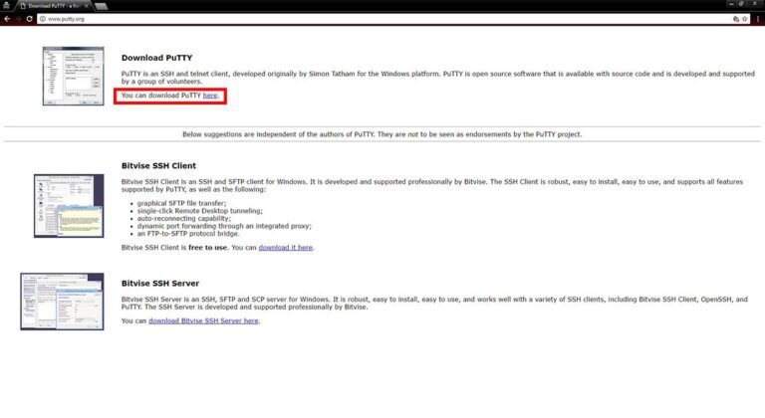
Task: Click the site info icon before URL
Action: [43, 19]
